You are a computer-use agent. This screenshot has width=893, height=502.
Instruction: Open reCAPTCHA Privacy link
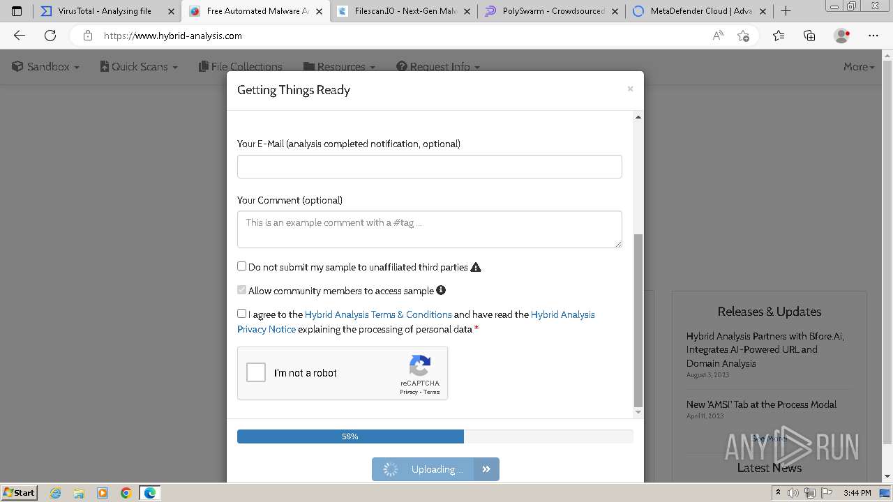tap(409, 392)
